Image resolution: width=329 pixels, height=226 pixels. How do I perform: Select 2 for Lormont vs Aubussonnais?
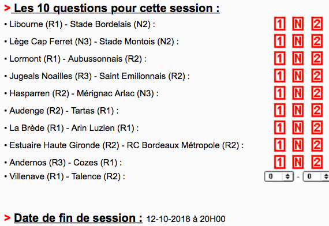[317, 58]
